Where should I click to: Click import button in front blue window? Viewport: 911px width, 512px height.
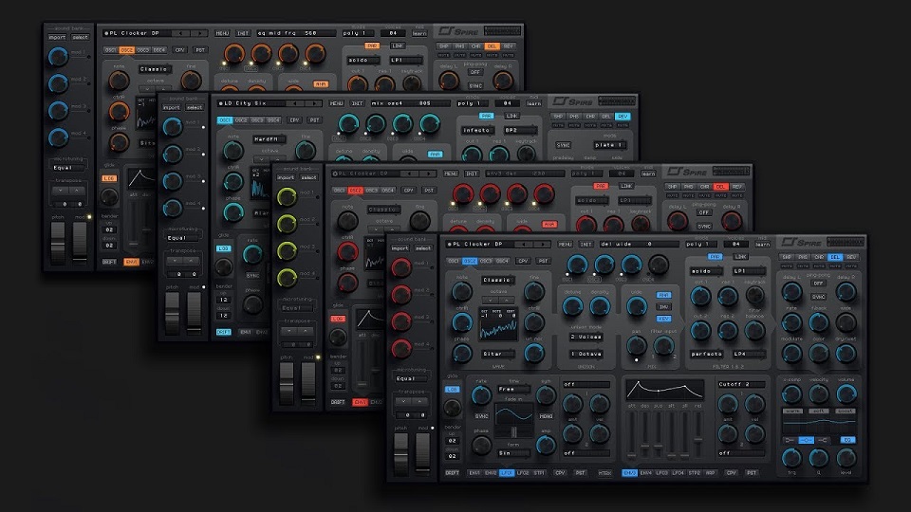click(x=400, y=247)
